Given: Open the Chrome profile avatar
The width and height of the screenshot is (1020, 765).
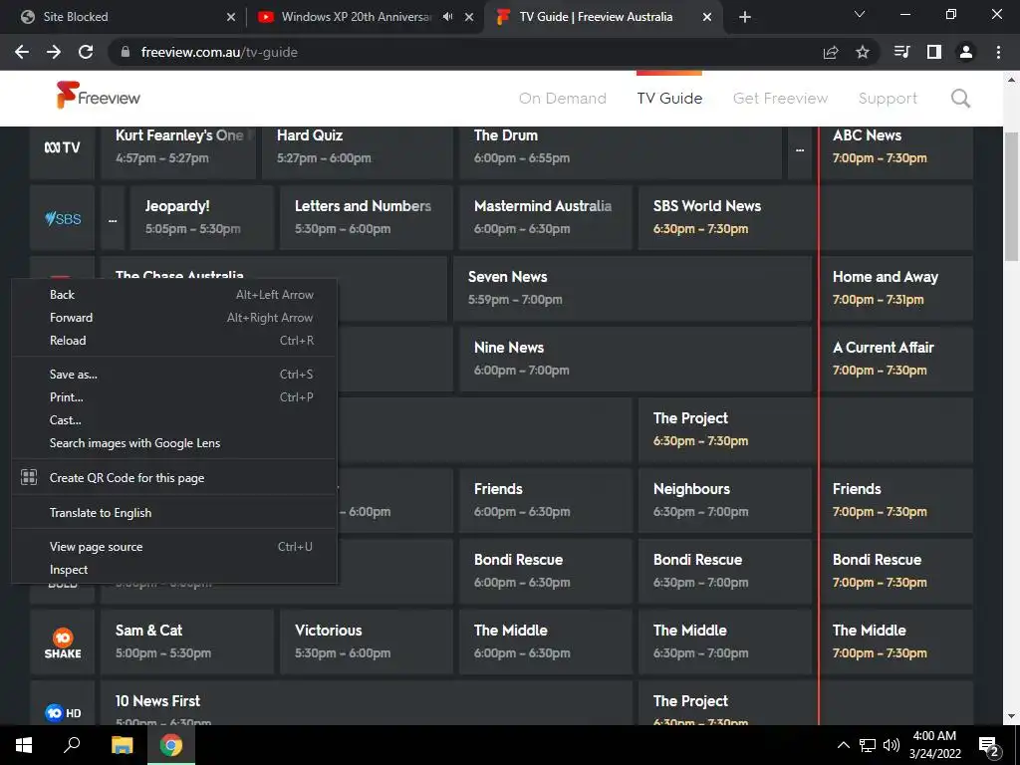Looking at the screenshot, I should [966, 52].
